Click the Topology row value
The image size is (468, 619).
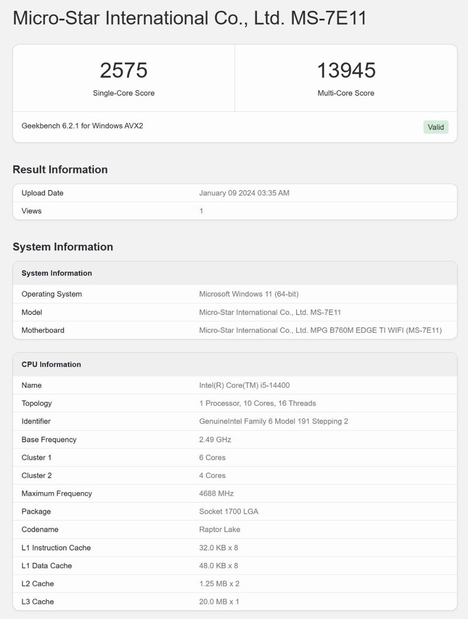(x=257, y=404)
